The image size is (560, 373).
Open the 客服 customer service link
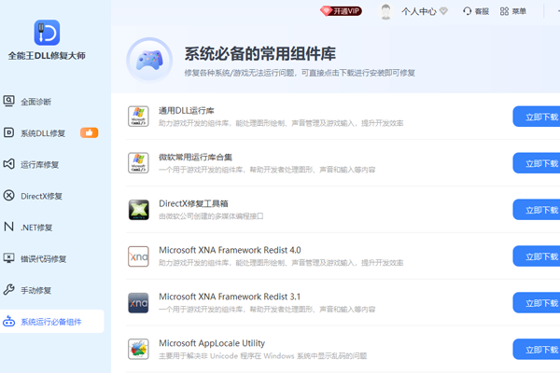(x=476, y=11)
